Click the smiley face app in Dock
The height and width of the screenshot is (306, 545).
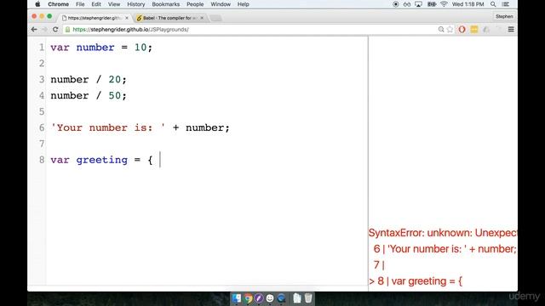pyautogui.click(x=270, y=298)
